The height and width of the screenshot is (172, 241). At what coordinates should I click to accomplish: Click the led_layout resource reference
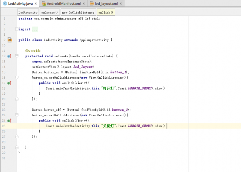click(83, 67)
